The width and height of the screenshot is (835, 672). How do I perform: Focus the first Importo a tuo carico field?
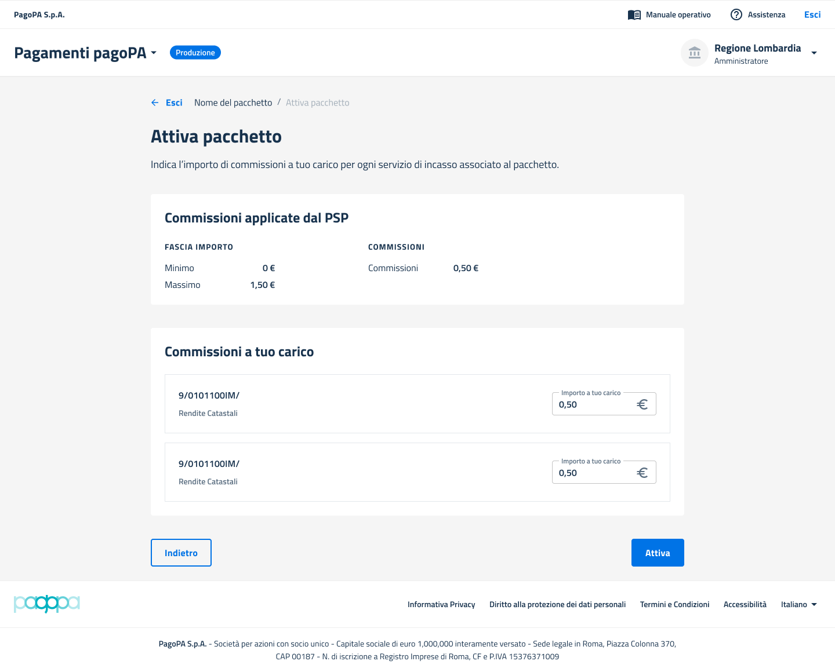click(x=594, y=404)
